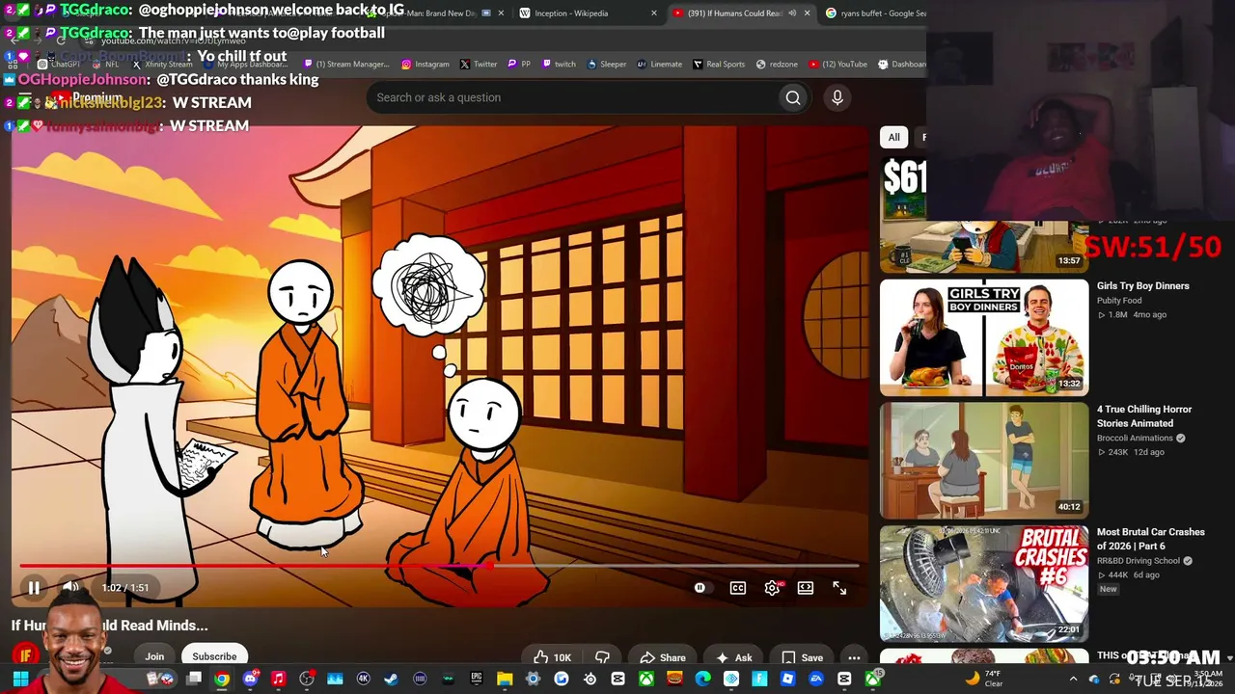The width and height of the screenshot is (1235, 694).
Task: Share the video
Action: pos(663,657)
